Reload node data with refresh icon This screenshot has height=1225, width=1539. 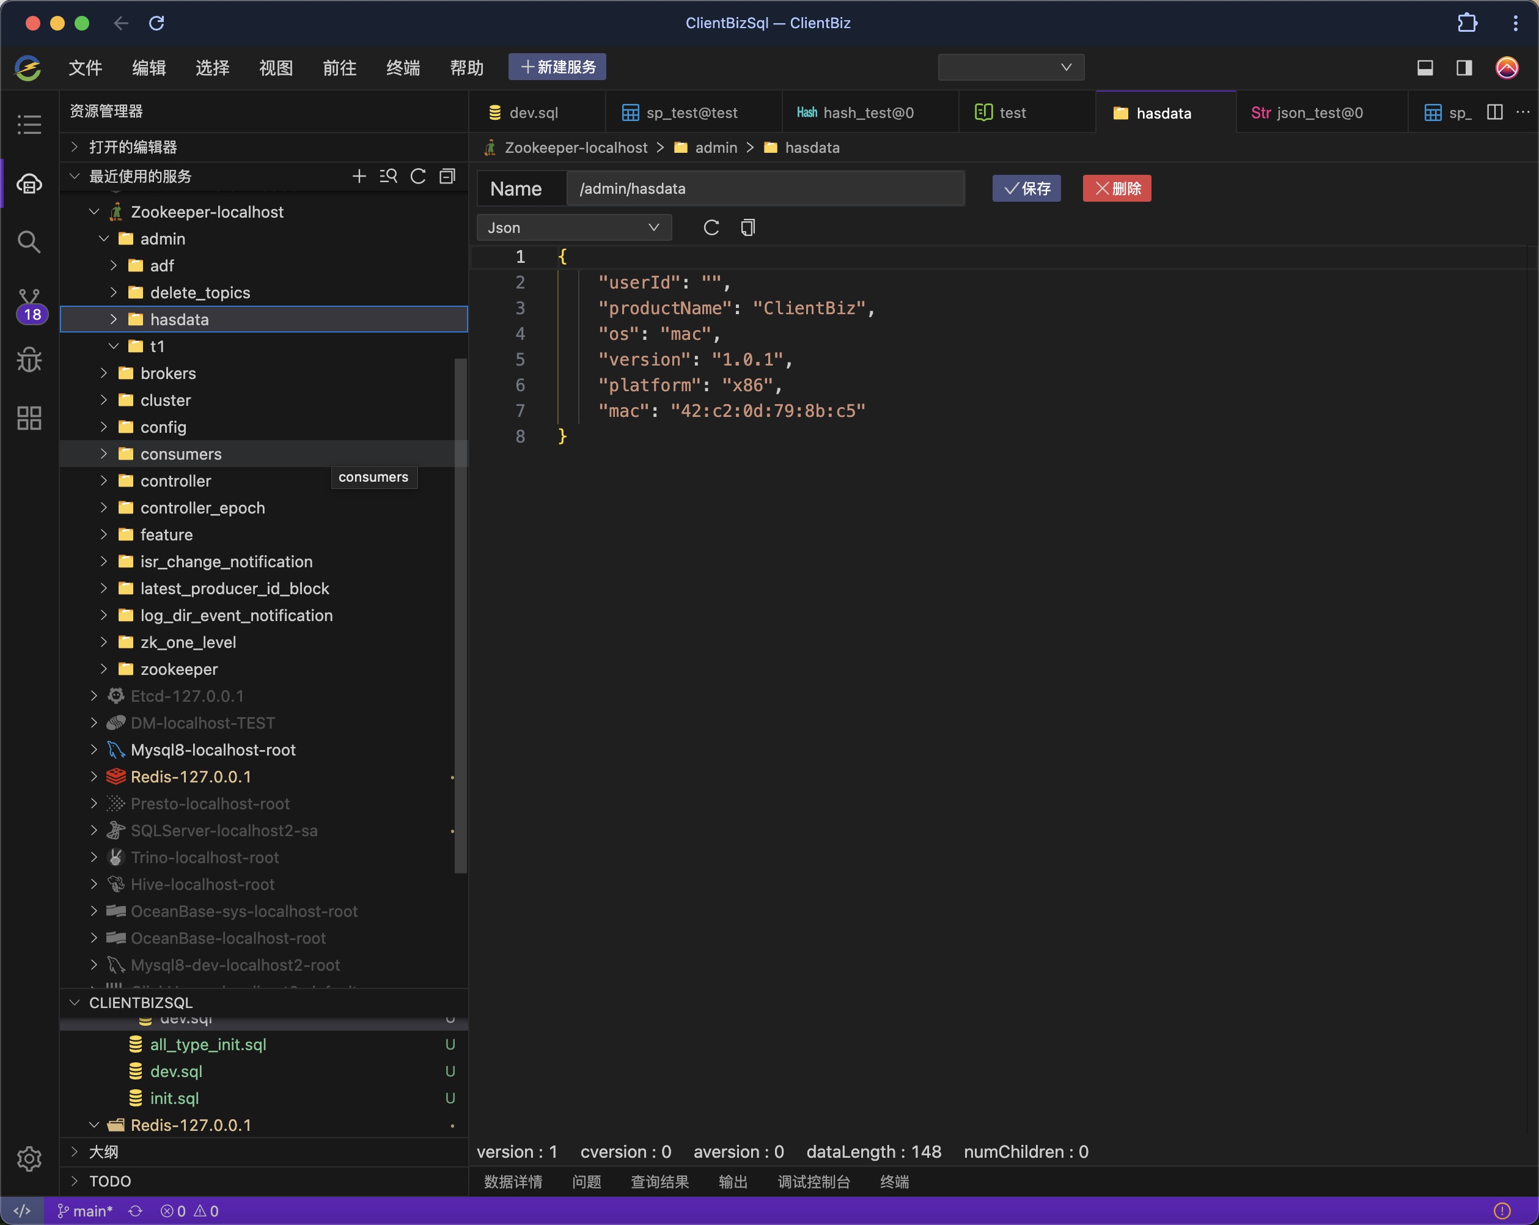pyautogui.click(x=711, y=228)
